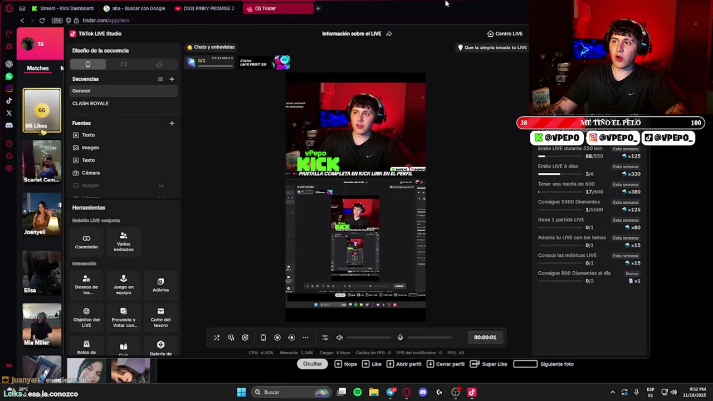This screenshot has width=713, height=401.
Task: Switch to nba - Buscar con Google tab
Action: (135, 8)
